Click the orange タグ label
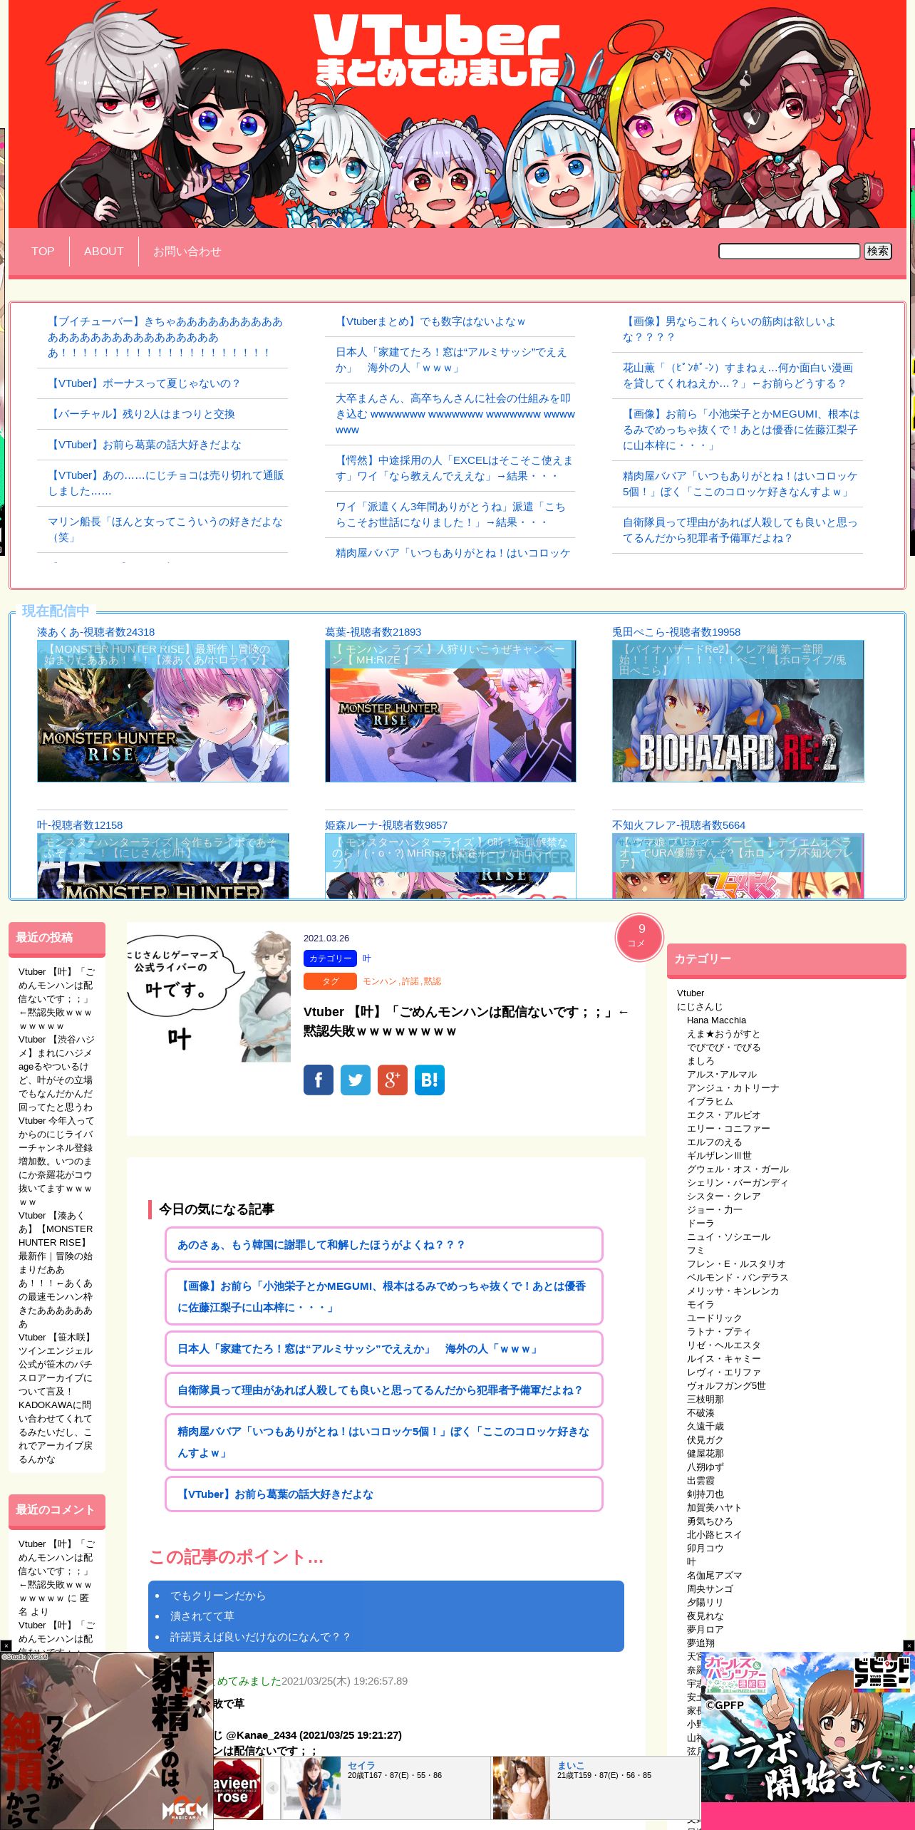The width and height of the screenshot is (915, 1830). coord(330,981)
